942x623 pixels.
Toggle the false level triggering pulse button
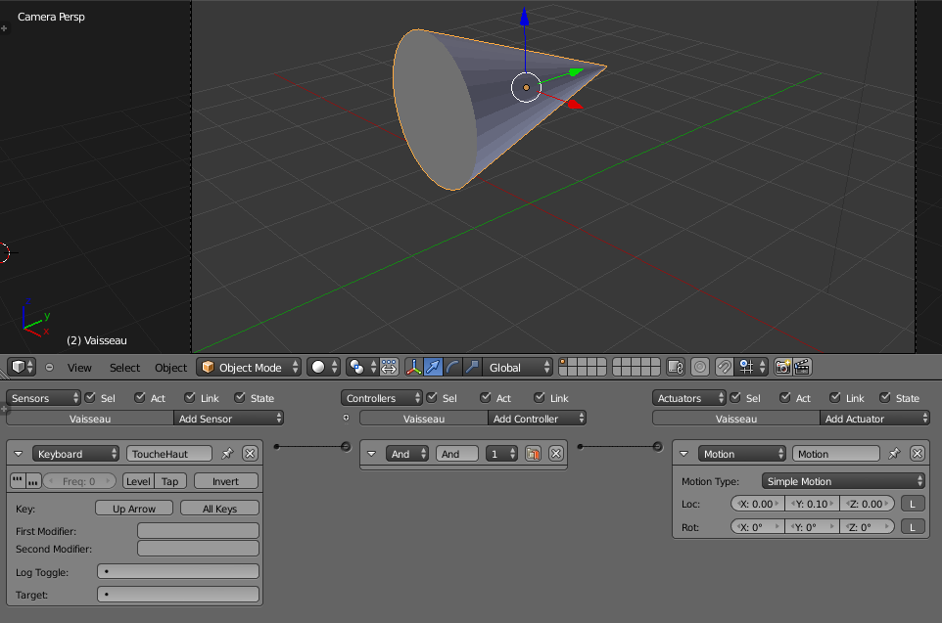pos(33,481)
